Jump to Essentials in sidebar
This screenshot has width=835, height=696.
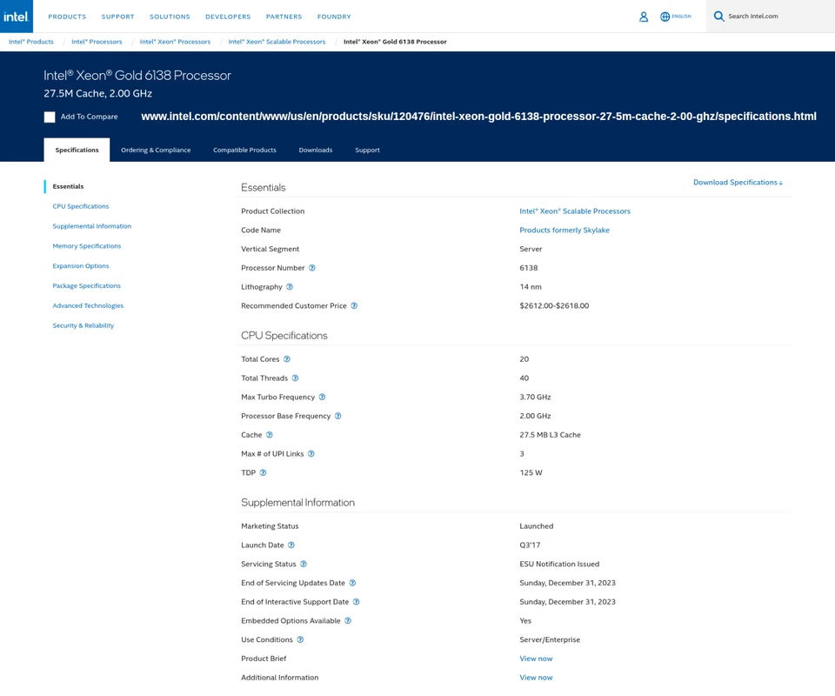tap(68, 186)
